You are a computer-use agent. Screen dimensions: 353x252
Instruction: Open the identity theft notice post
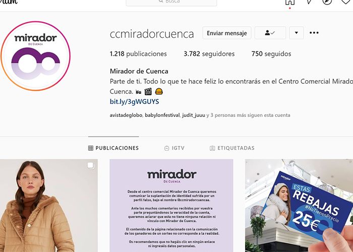tap(171, 206)
